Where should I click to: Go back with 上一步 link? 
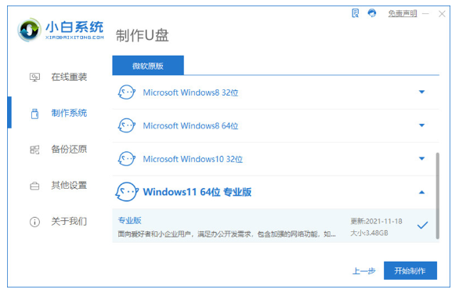click(364, 271)
